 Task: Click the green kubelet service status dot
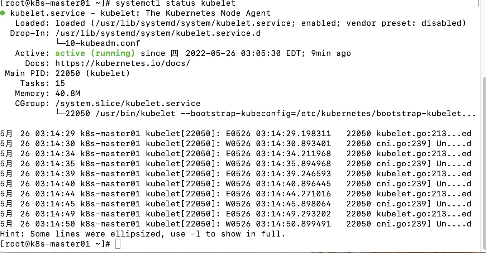pos(3,13)
